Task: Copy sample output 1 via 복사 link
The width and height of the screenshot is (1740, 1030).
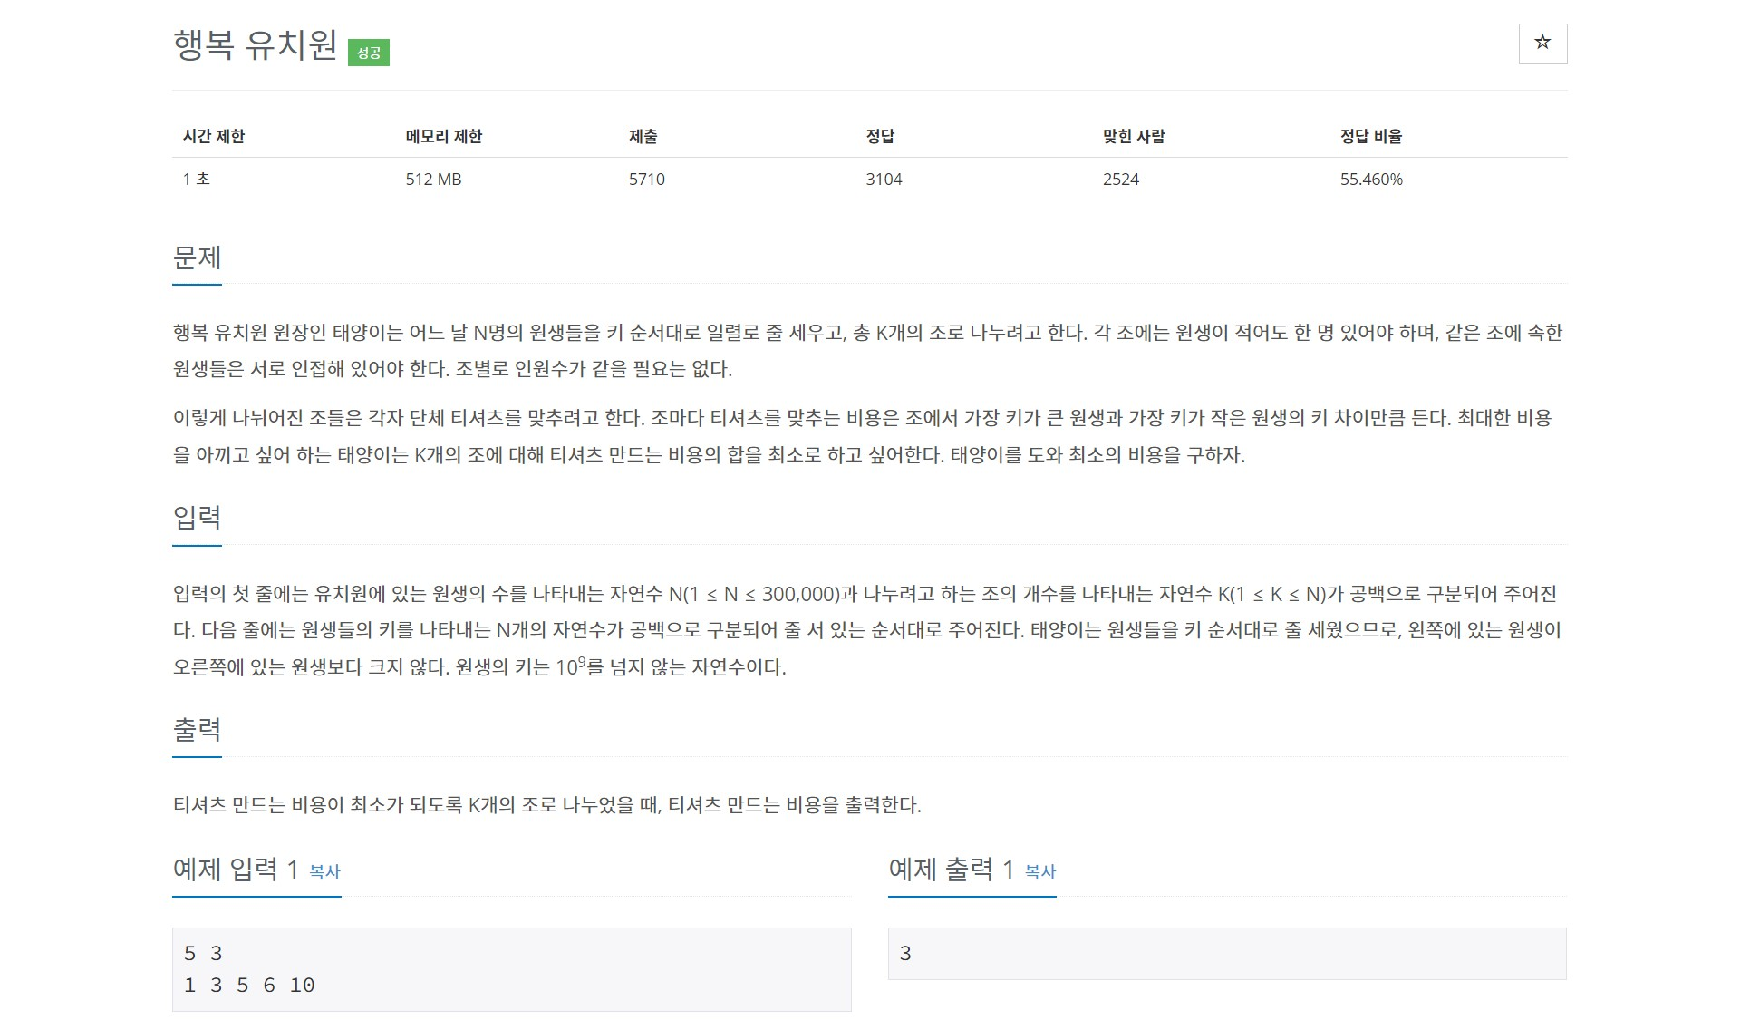Action: 1040,871
